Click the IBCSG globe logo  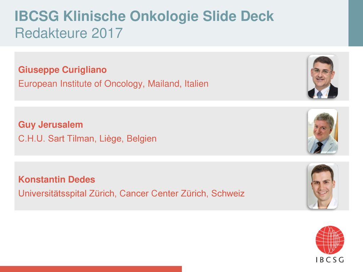coord(330,240)
